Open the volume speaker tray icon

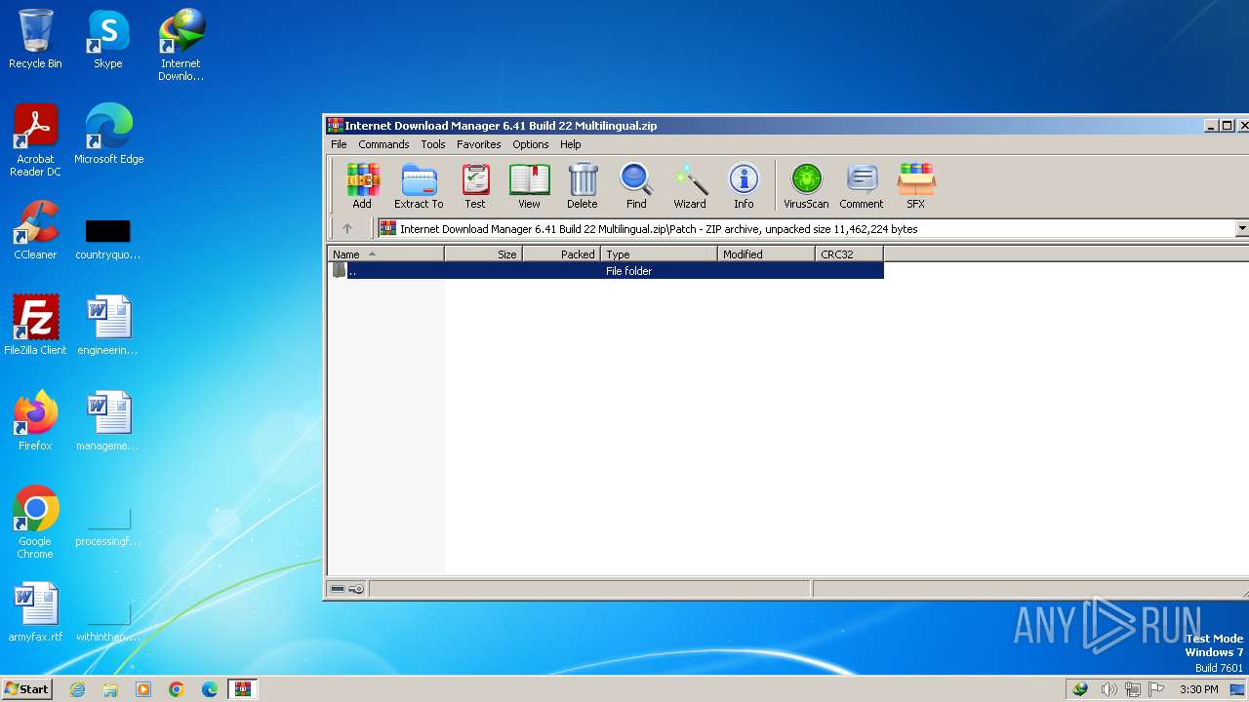click(x=1108, y=689)
